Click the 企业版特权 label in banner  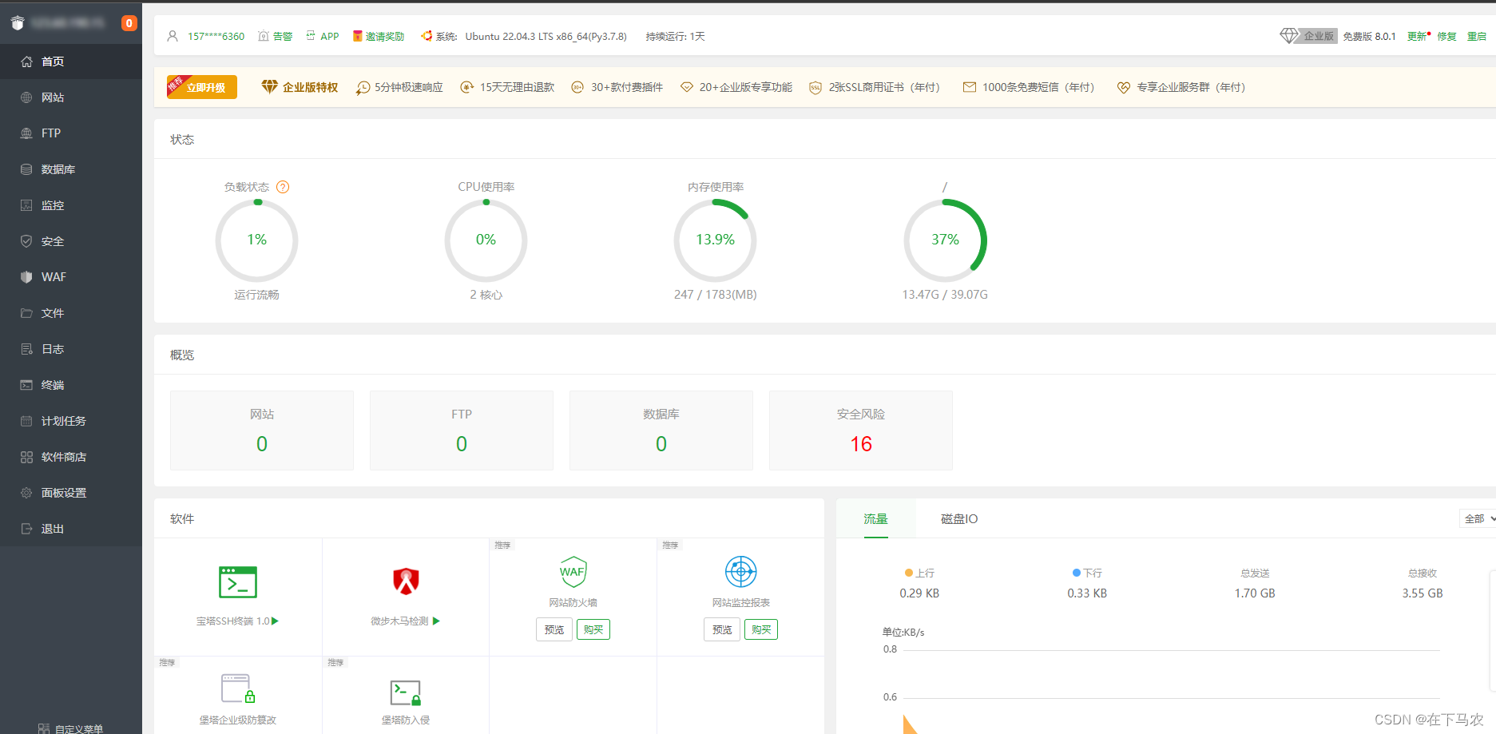click(311, 87)
